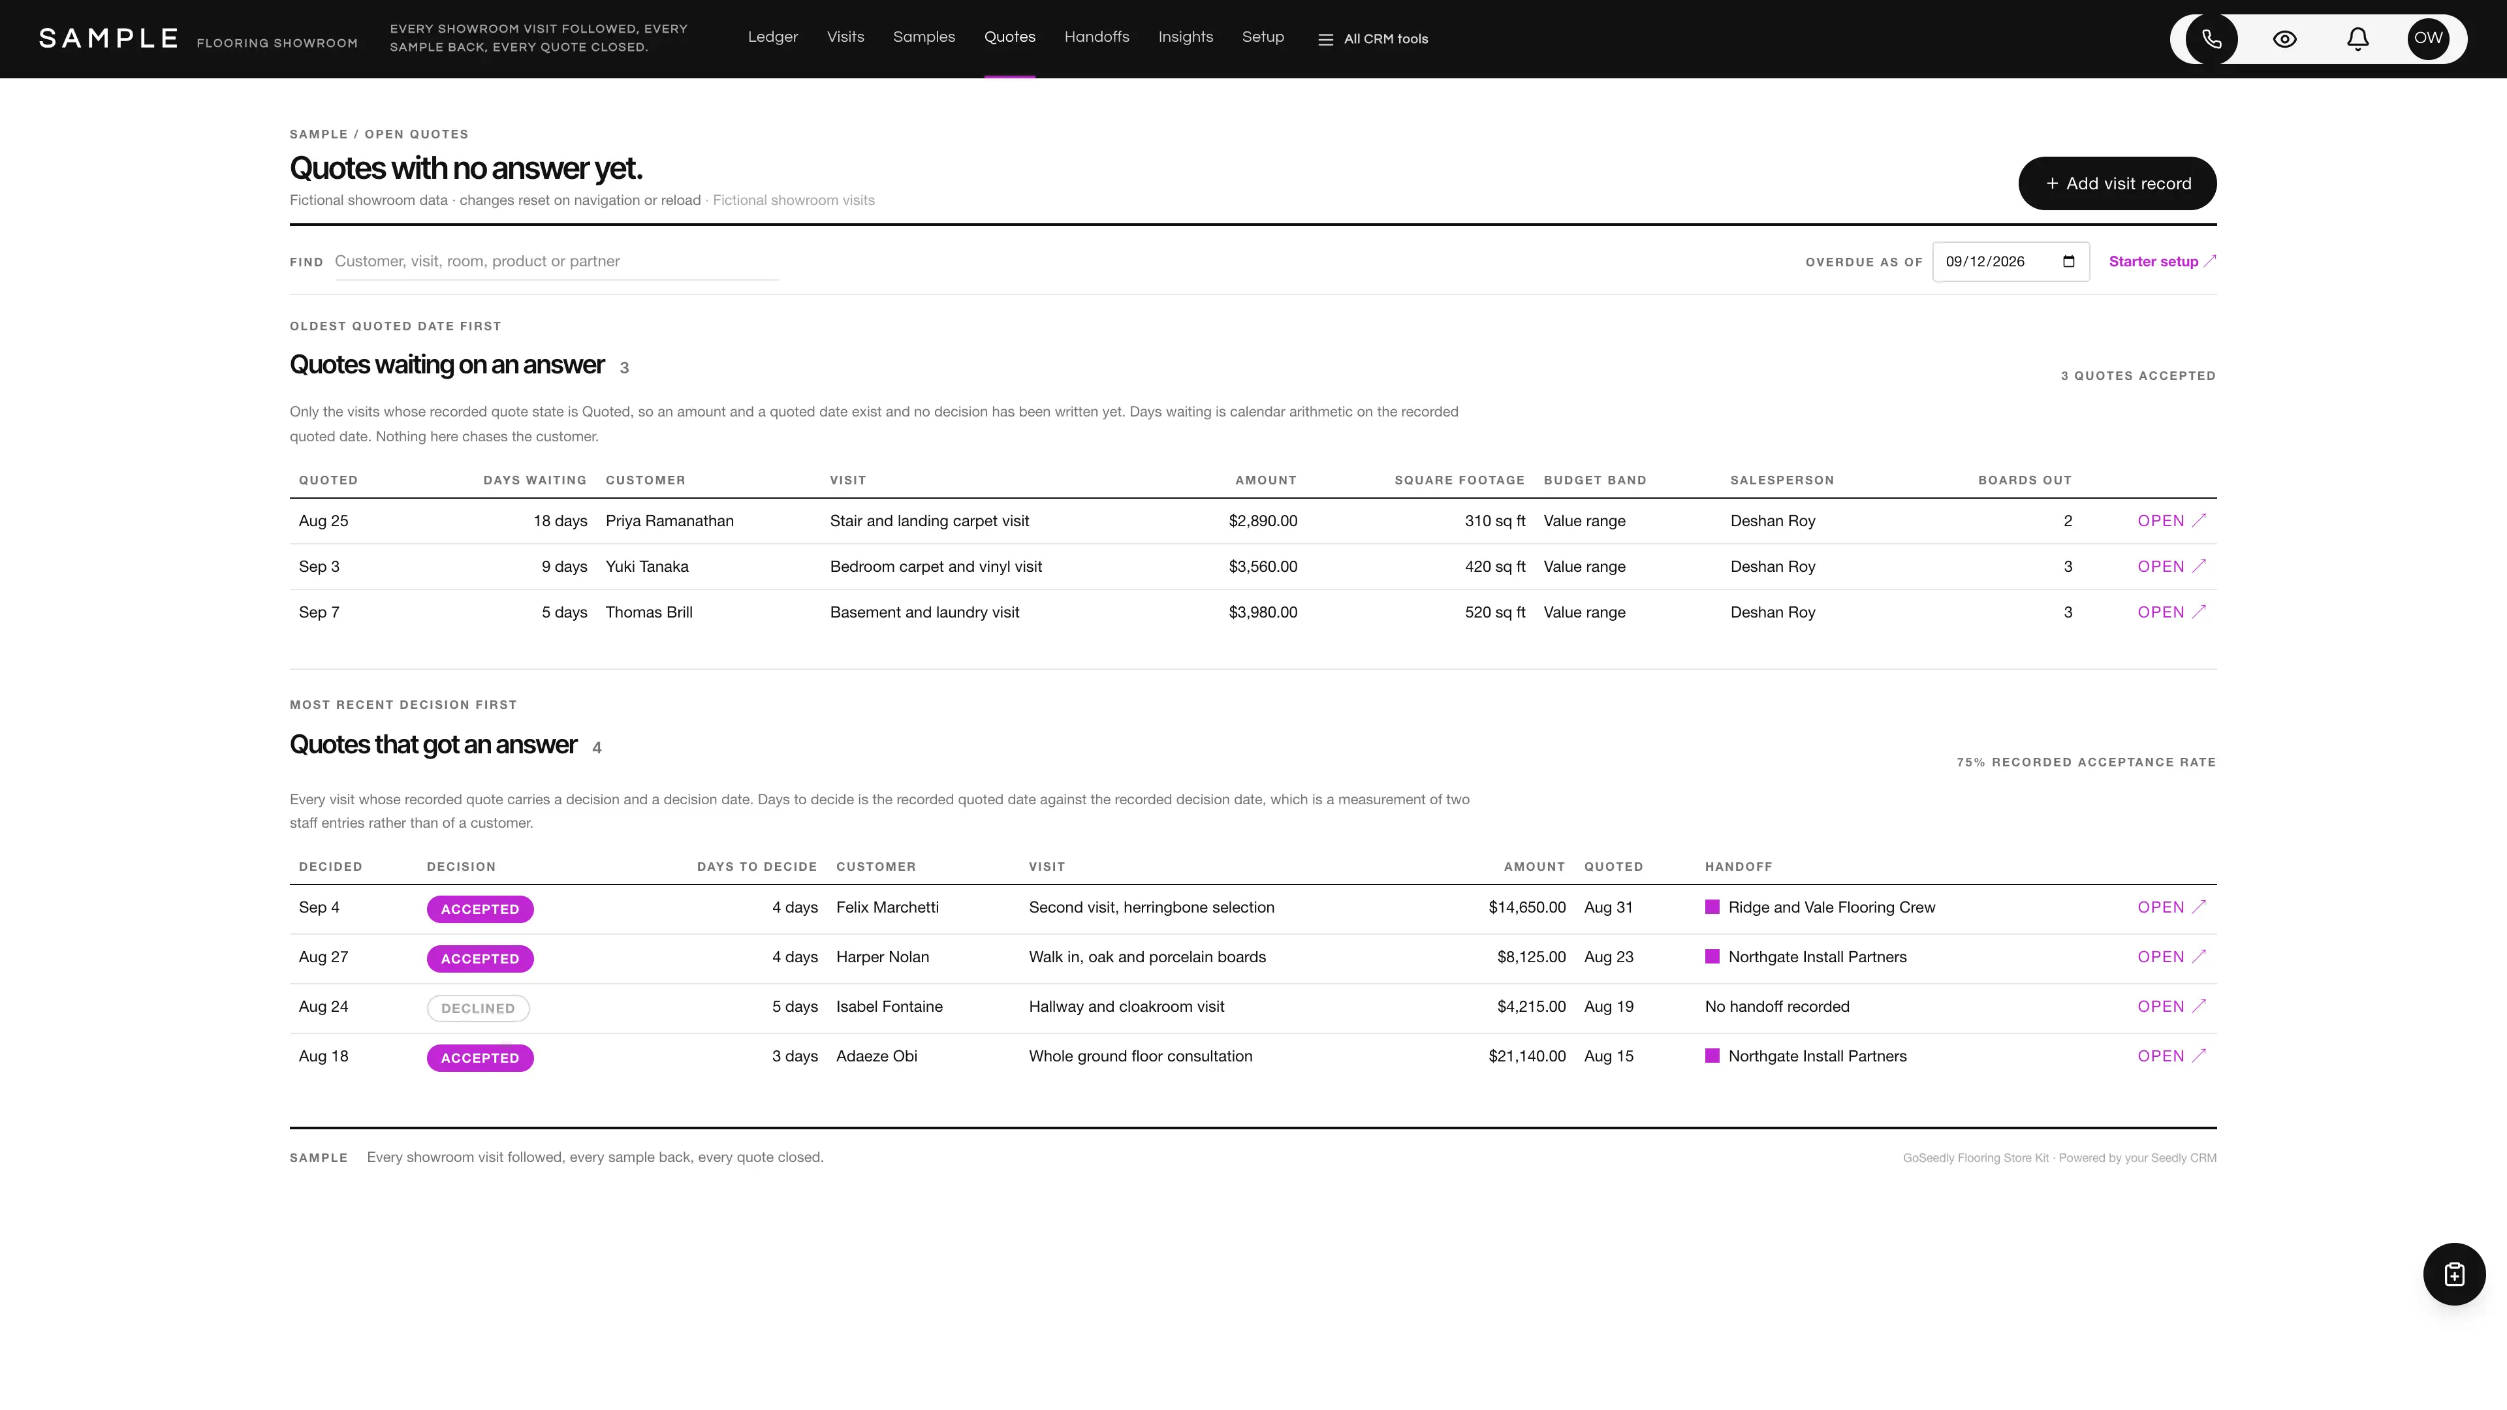The image size is (2507, 1410).
Task: Click the 75% recorded acceptance rate label
Action: (2086, 763)
